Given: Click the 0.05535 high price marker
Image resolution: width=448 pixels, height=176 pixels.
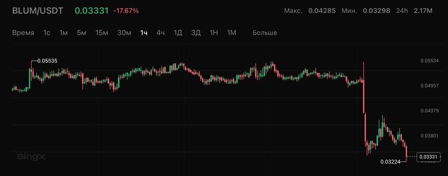Looking at the screenshot, I should click(x=47, y=61).
